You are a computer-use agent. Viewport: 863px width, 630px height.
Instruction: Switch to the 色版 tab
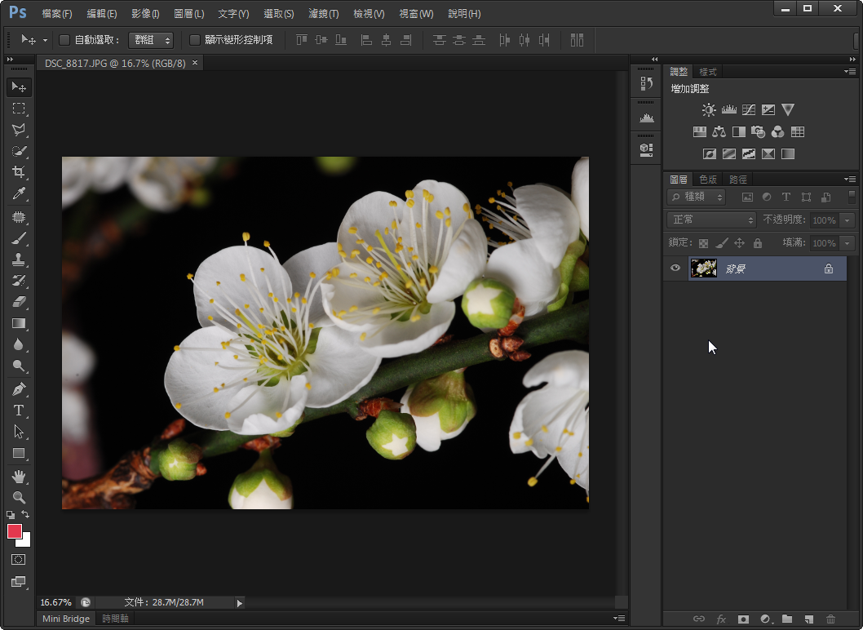tap(707, 180)
